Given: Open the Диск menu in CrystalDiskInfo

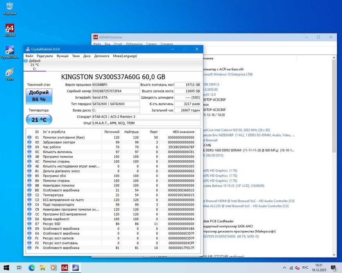Looking at the screenshot, I should click(x=87, y=56).
